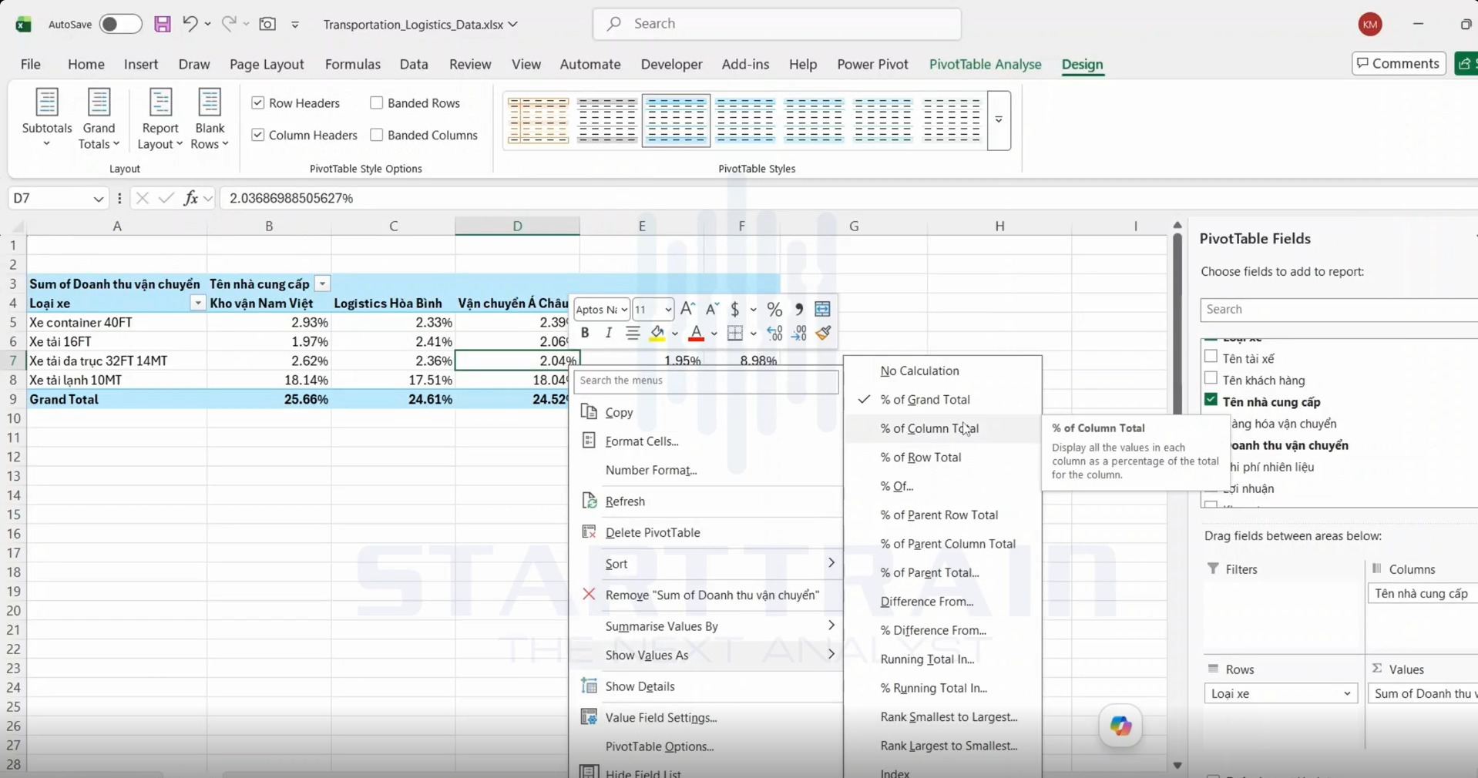Open the Report Layout dropdown

(160, 119)
